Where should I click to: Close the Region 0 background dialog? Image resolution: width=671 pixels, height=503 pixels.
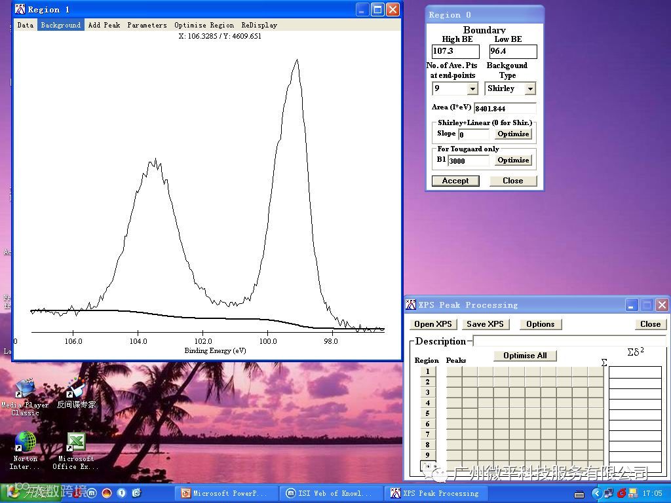point(512,181)
